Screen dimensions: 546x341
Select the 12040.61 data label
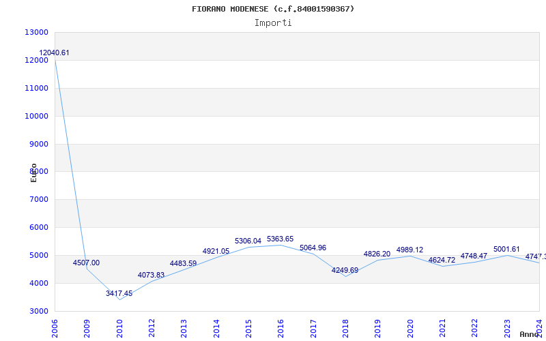54,53
